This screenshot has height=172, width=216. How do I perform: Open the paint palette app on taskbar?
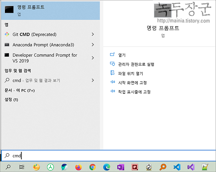pyautogui.click(x=36, y=167)
